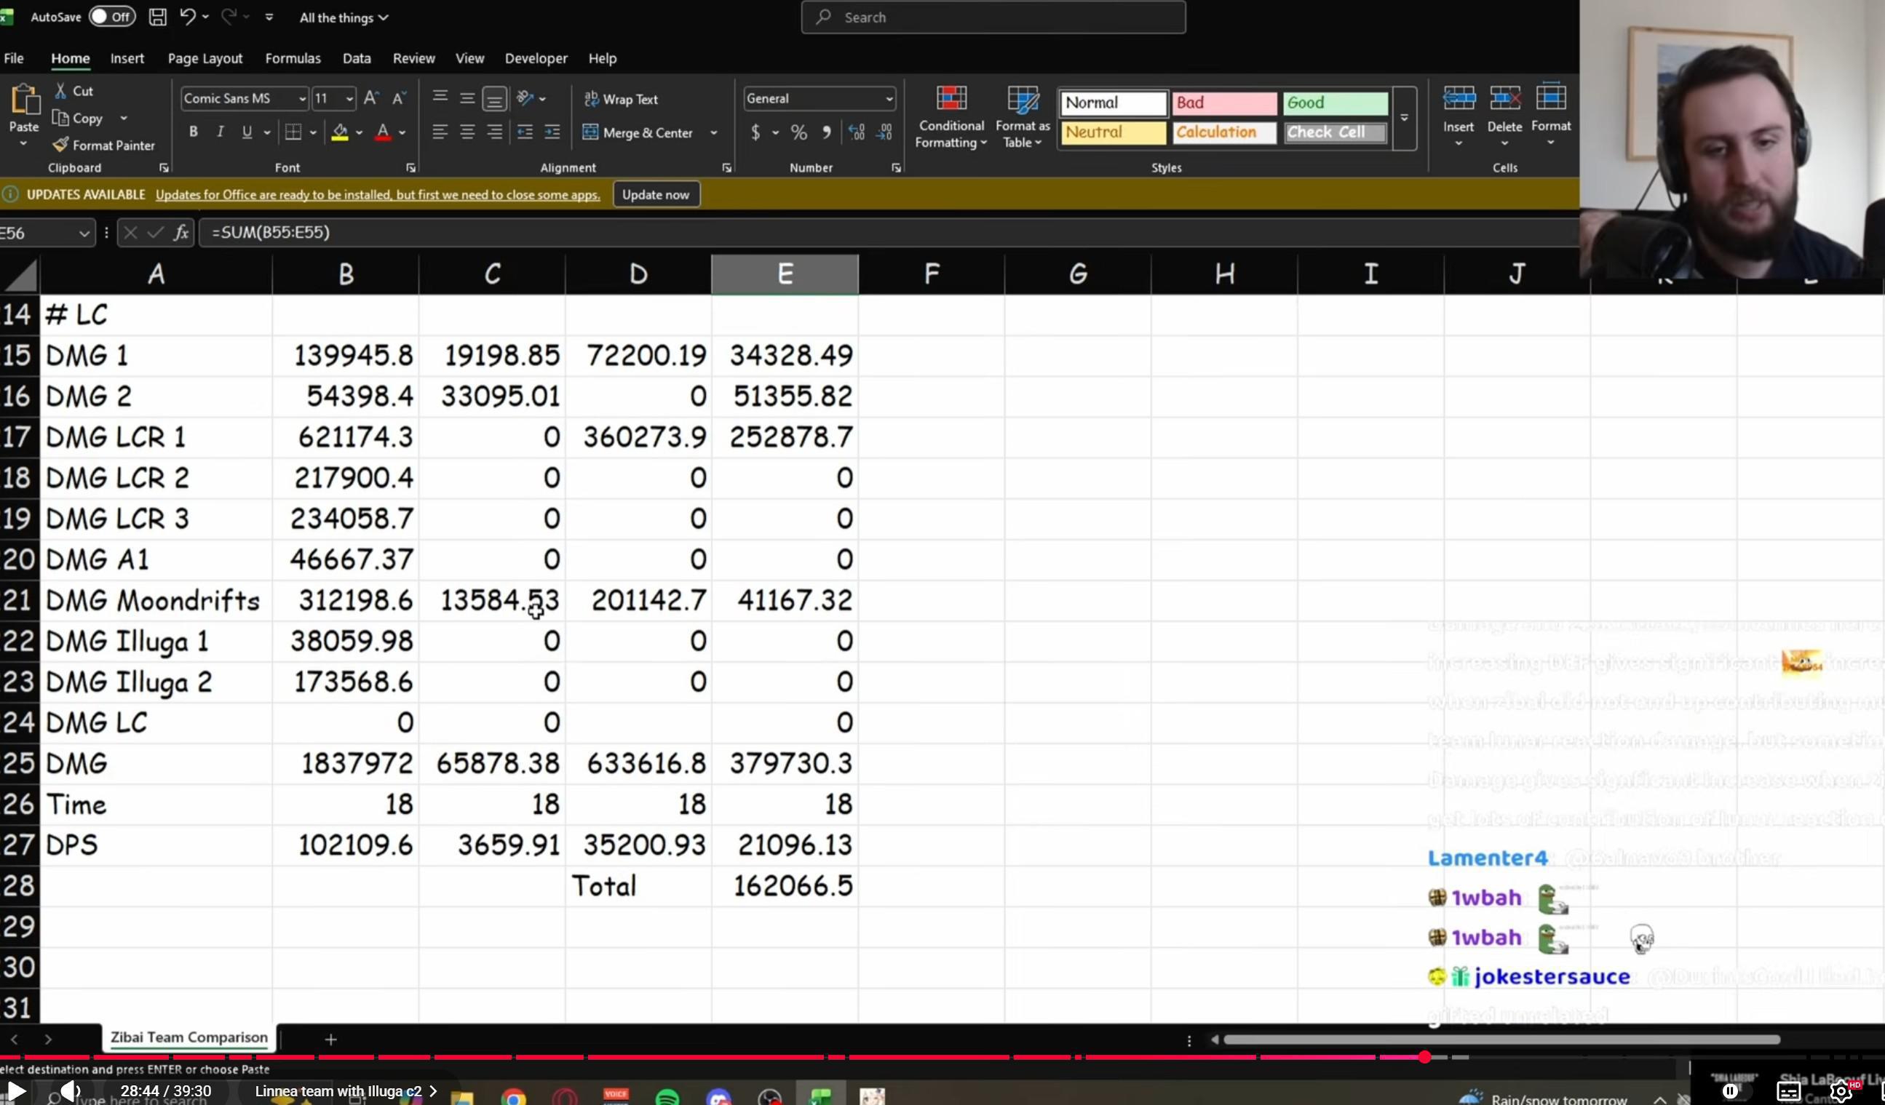Open the Comic Sans MS font dropdown
Image resolution: width=1885 pixels, height=1105 pixels.
(x=302, y=99)
